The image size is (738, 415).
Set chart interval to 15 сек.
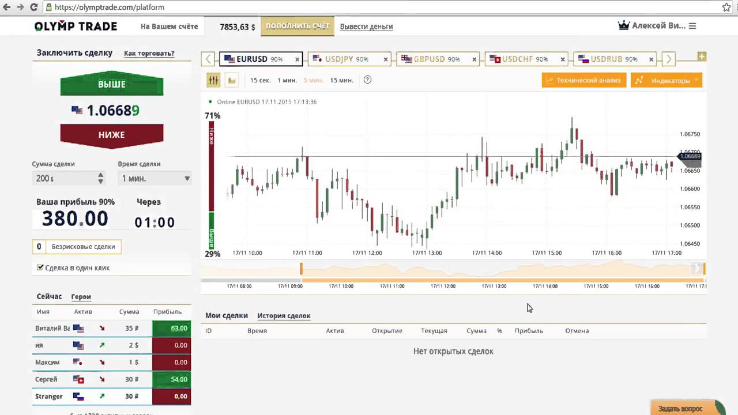260,80
